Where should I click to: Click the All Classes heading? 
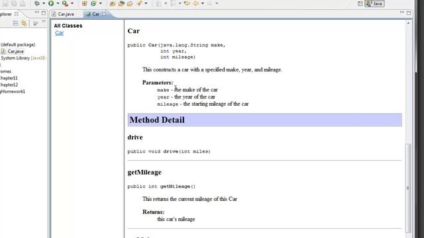pos(68,26)
